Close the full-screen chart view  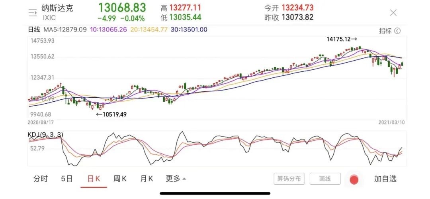(x=393, y=13)
